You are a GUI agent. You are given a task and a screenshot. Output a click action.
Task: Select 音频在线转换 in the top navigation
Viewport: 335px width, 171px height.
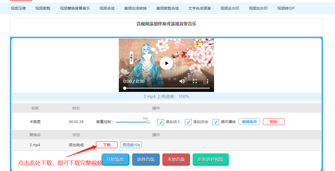(135, 8)
